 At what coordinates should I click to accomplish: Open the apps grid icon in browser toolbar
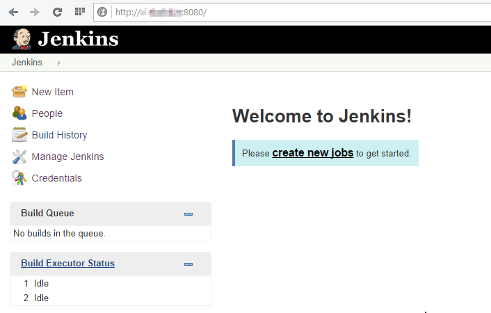pos(80,12)
